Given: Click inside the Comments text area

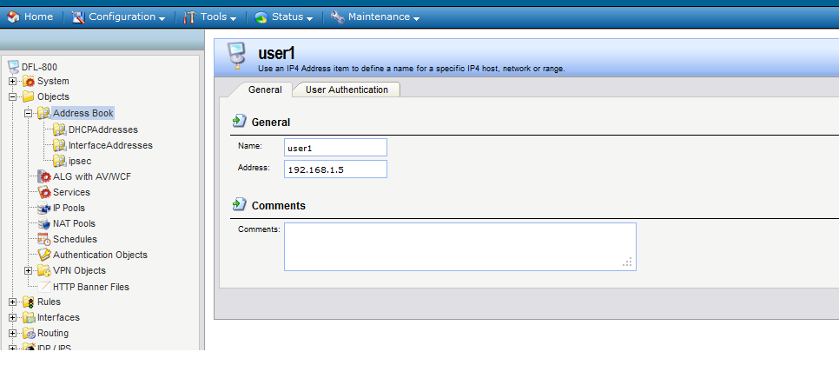Looking at the screenshot, I should pyautogui.click(x=459, y=246).
